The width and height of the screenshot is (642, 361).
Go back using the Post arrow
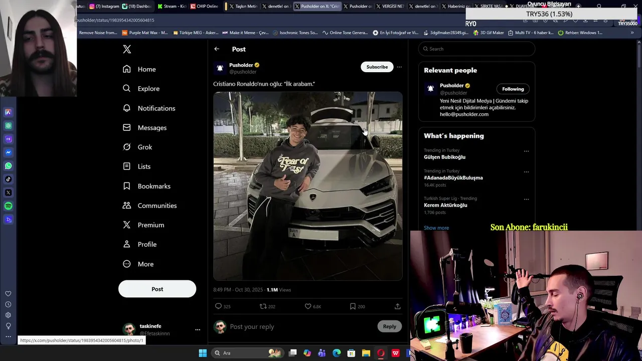coord(217,49)
